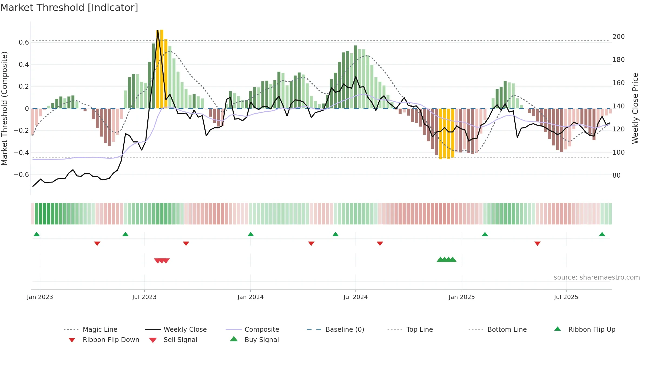Viewport: 649px width, 365px height.
Task: Click the red sell signal cluster near Jul 2023
Action: [x=162, y=261]
